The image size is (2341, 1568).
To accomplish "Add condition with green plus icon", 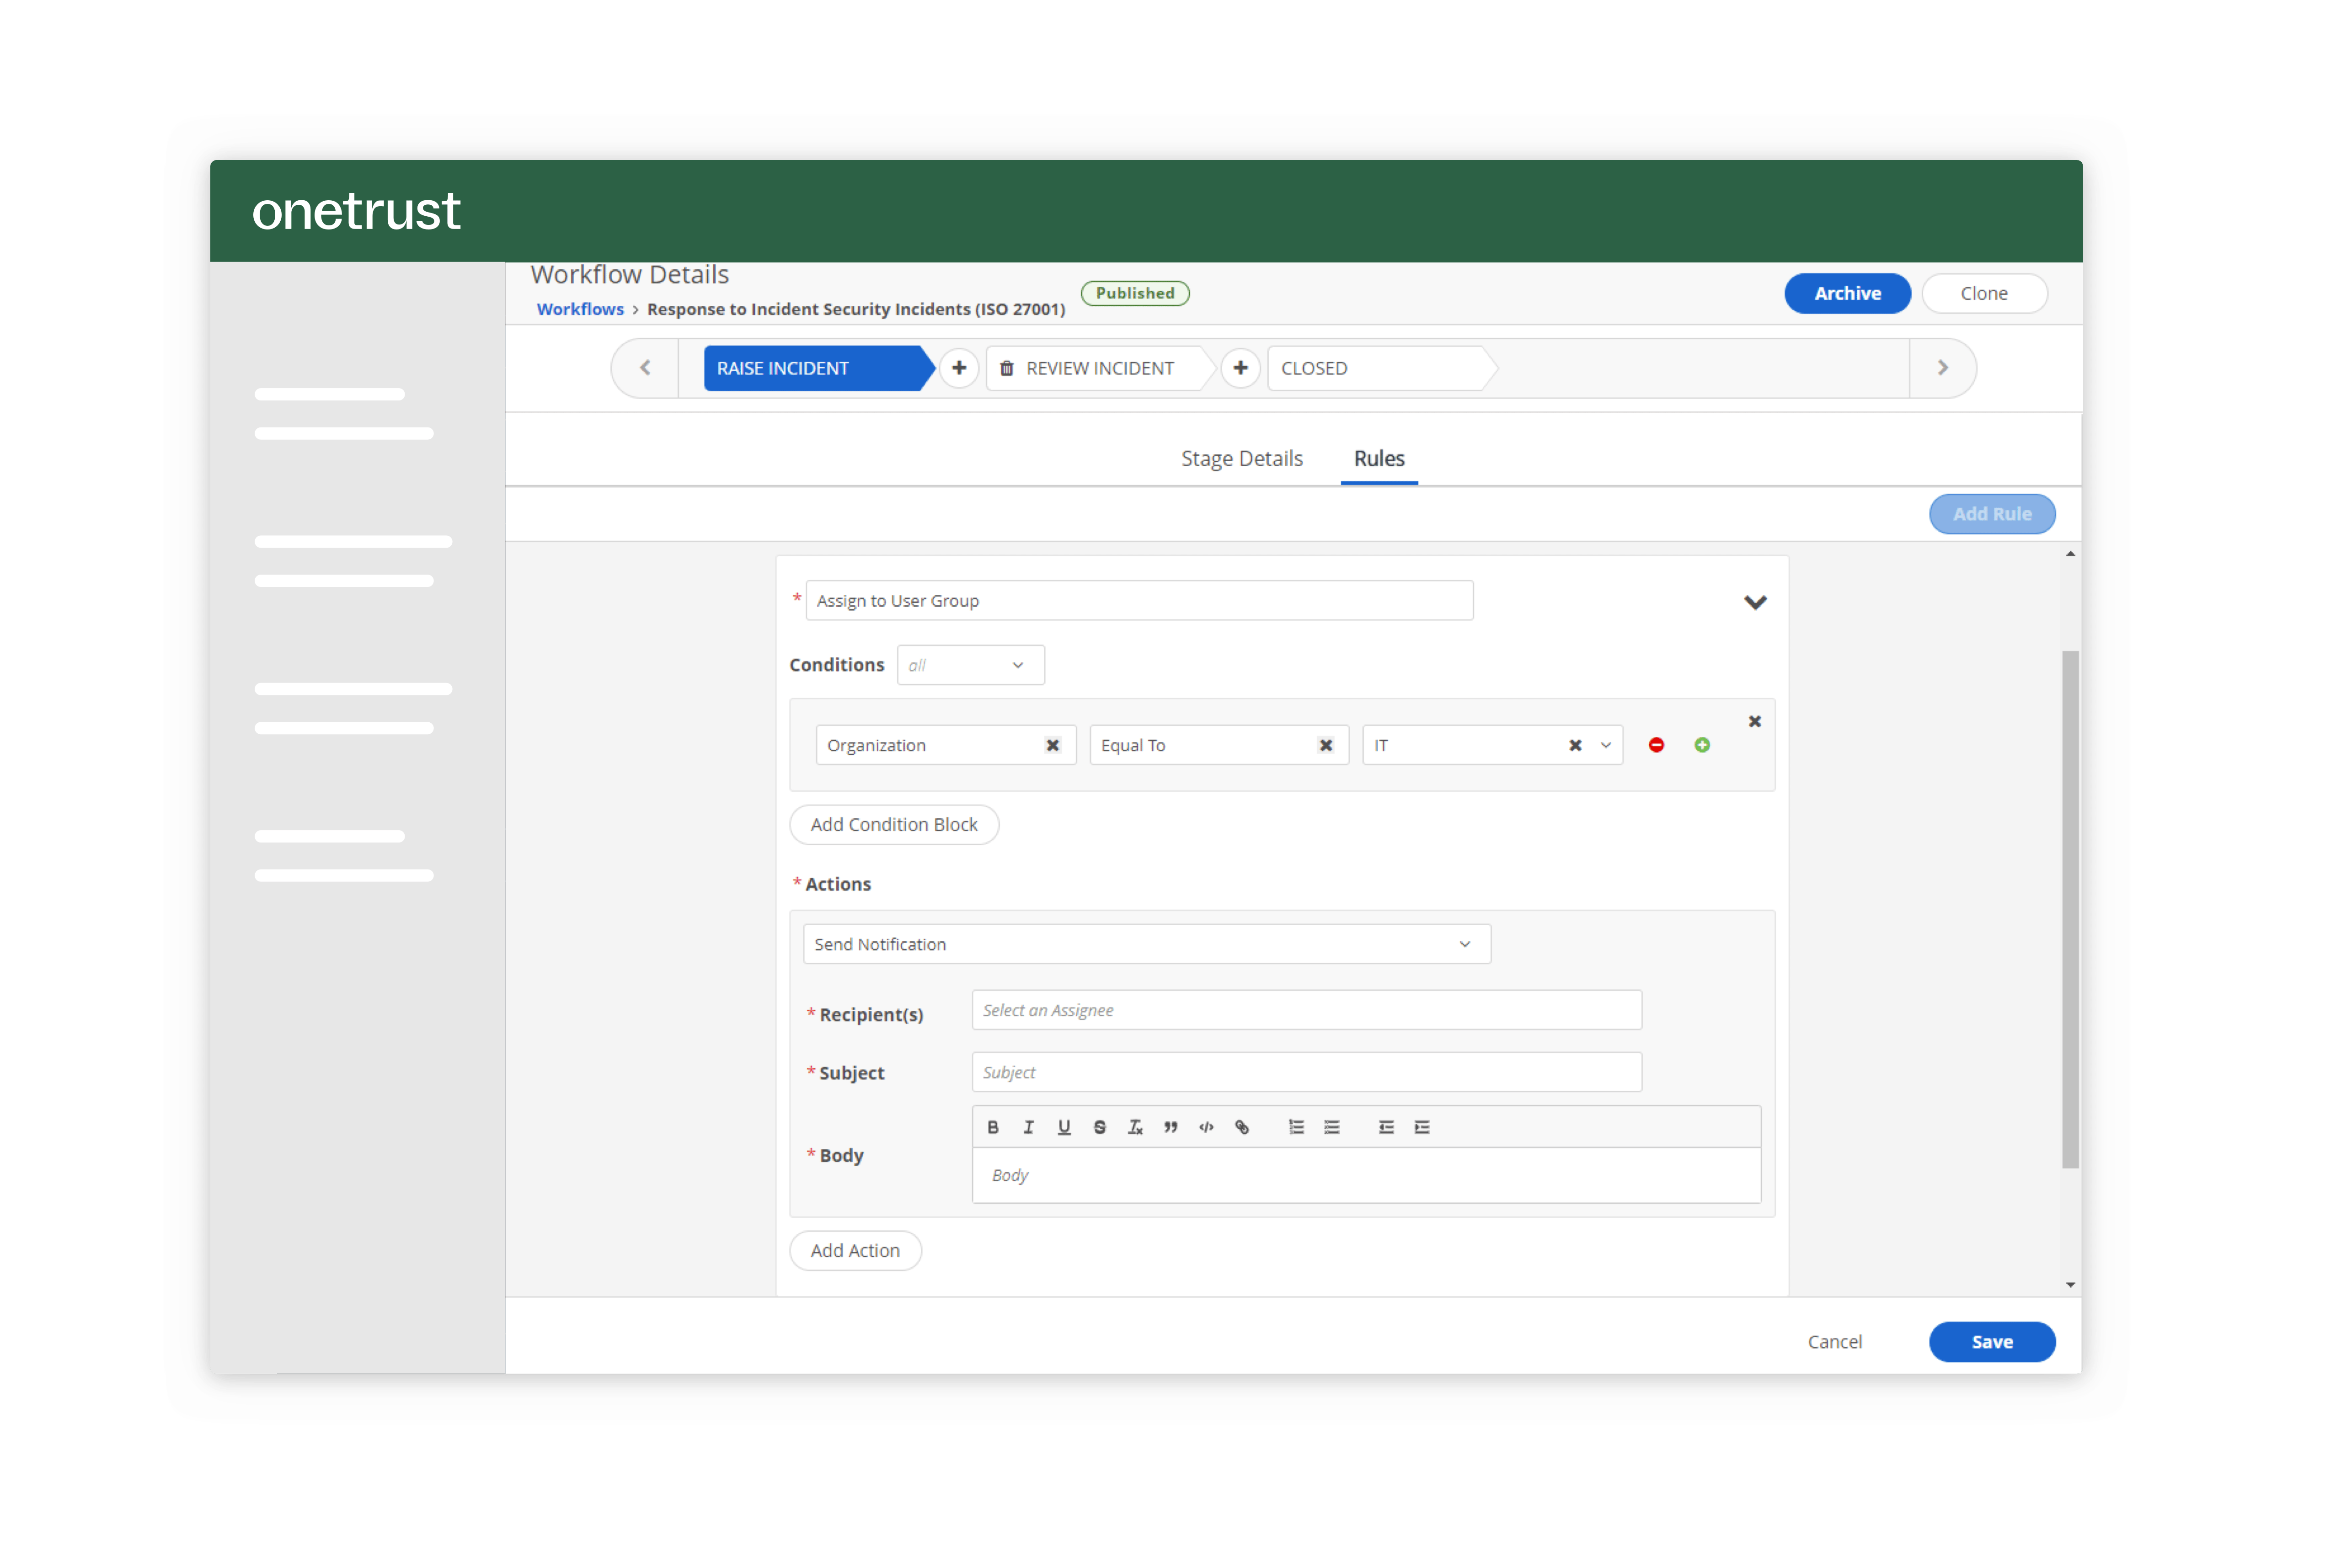I will pos(1702,745).
